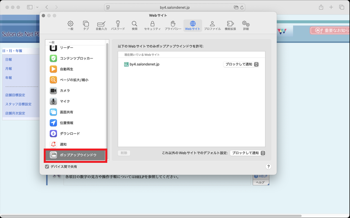Viewport: 350px width, 218px height.
Task: Click the 削除 button
Action: [124, 153]
